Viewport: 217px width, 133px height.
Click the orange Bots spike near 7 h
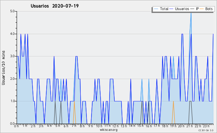click(75, 113)
